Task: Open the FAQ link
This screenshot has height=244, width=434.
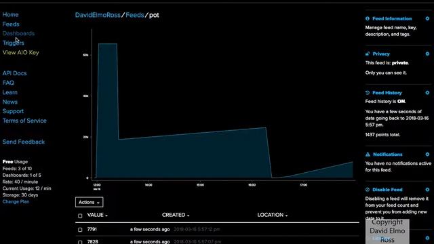Action: tap(8, 83)
